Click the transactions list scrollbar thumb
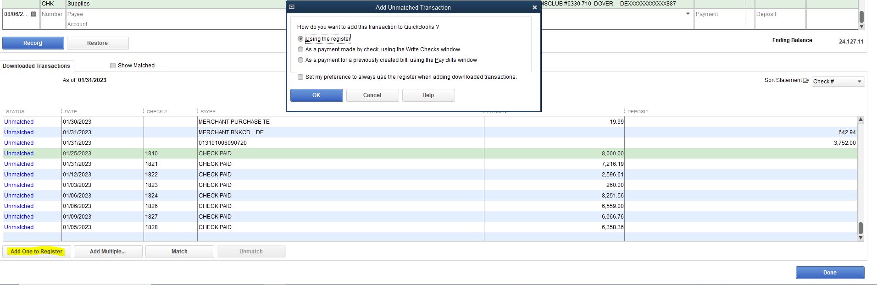 click(x=860, y=228)
